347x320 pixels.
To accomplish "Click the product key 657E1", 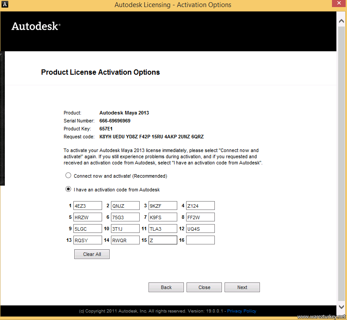I will click(x=106, y=129).
